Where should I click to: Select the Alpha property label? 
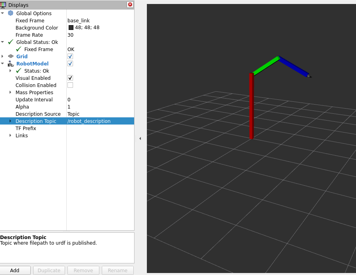(22, 107)
